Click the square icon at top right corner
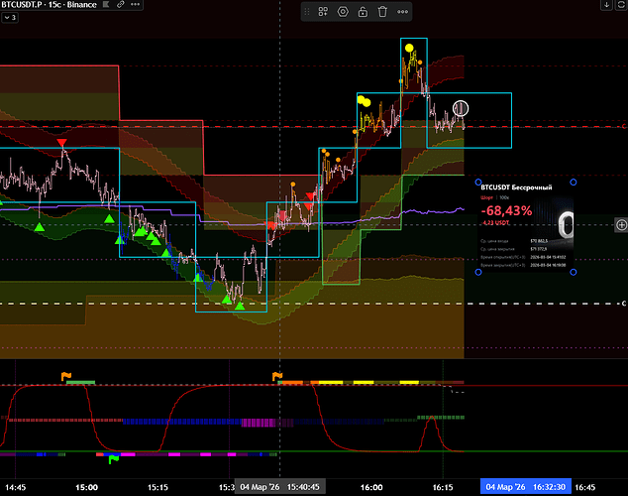Image resolution: width=628 pixels, height=496 pixels. point(621,6)
